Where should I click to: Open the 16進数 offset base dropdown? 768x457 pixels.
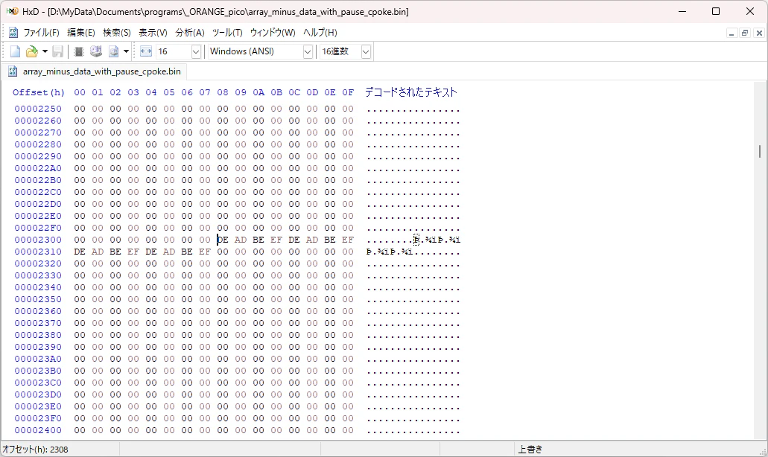pos(366,51)
